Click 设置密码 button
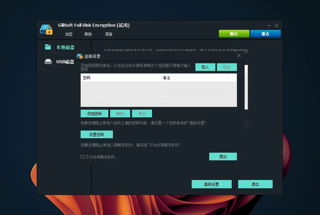This screenshot has width=320, height=215. [x=97, y=135]
